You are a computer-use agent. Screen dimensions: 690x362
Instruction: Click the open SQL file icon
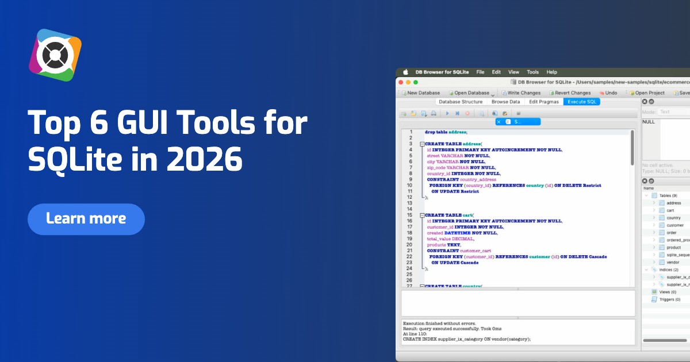point(413,114)
